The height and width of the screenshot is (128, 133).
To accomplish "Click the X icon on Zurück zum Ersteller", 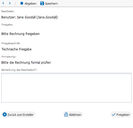I will (x=5, y=114).
